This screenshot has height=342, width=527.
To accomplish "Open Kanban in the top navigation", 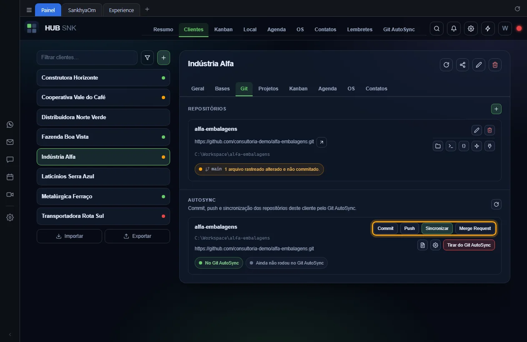I will (223, 30).
